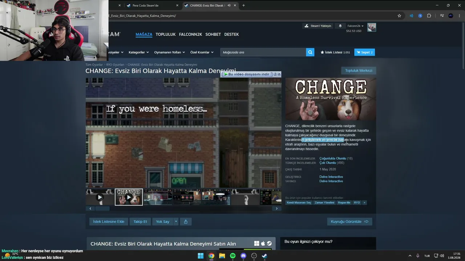The width and height of the screenshot is (465, 261).
Task: Open the FALCONN2K profile menu
Action: point(190,34)
